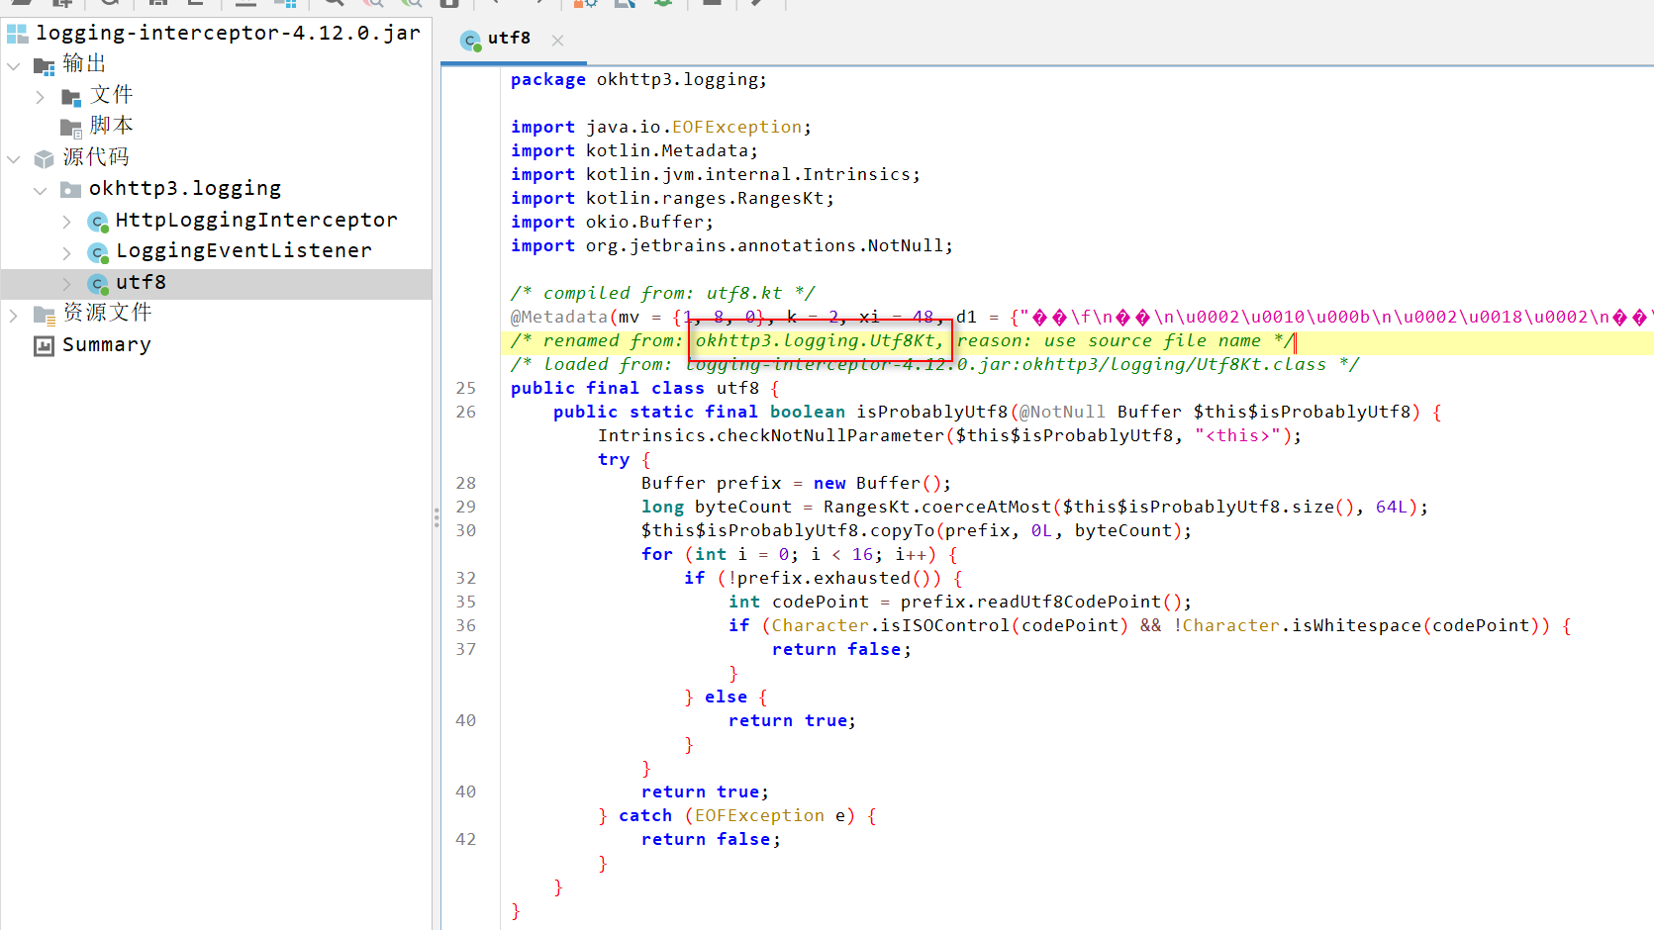Click the 'for (int i = 0; i < 16; i++)' line
1654x930 pixels.
pyautogui.click(x=799, y=554)
